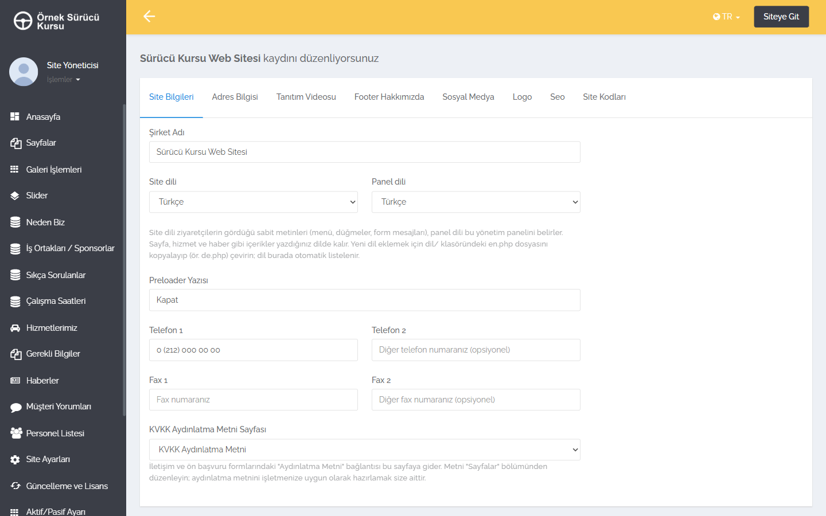Select the Site Bilgileri tab
826x516 pixels.
click(x=172, y=97)
